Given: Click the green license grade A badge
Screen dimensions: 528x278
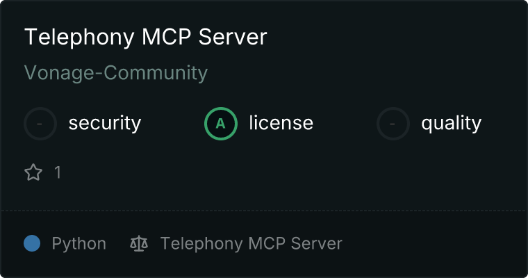Looking at the screenshot, I should 220,124.
